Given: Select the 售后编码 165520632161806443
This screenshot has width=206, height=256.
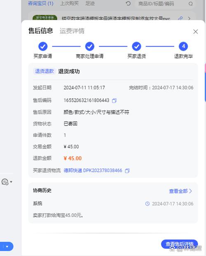Looking at the screenshot, I should pyautogui.click(x=87, y=100).
